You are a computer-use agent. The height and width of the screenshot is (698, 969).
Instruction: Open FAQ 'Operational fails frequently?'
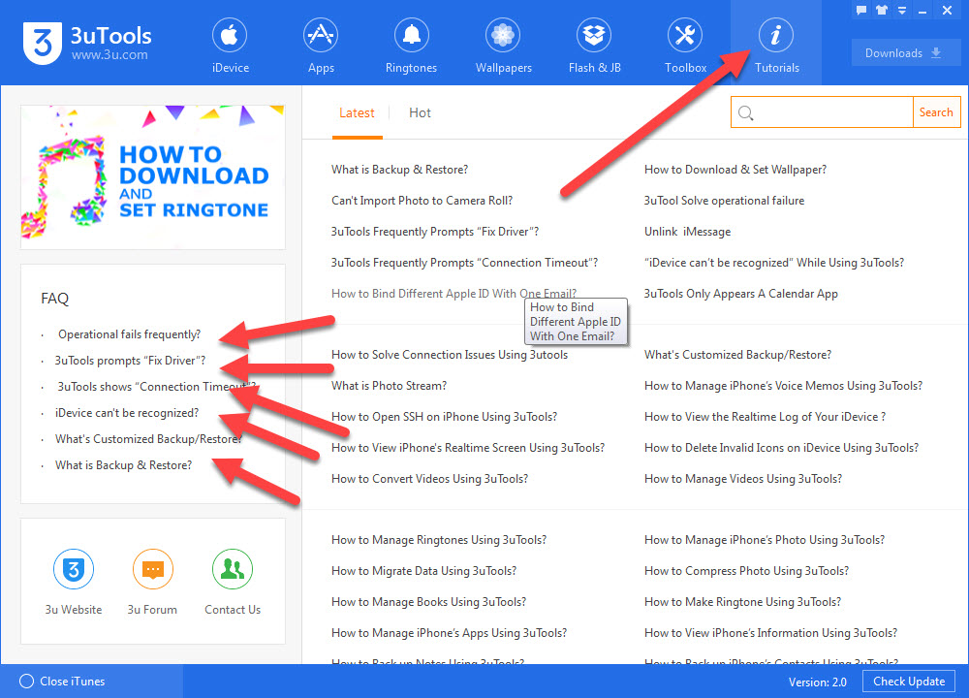pyautogui.click(x=129, y=334)
